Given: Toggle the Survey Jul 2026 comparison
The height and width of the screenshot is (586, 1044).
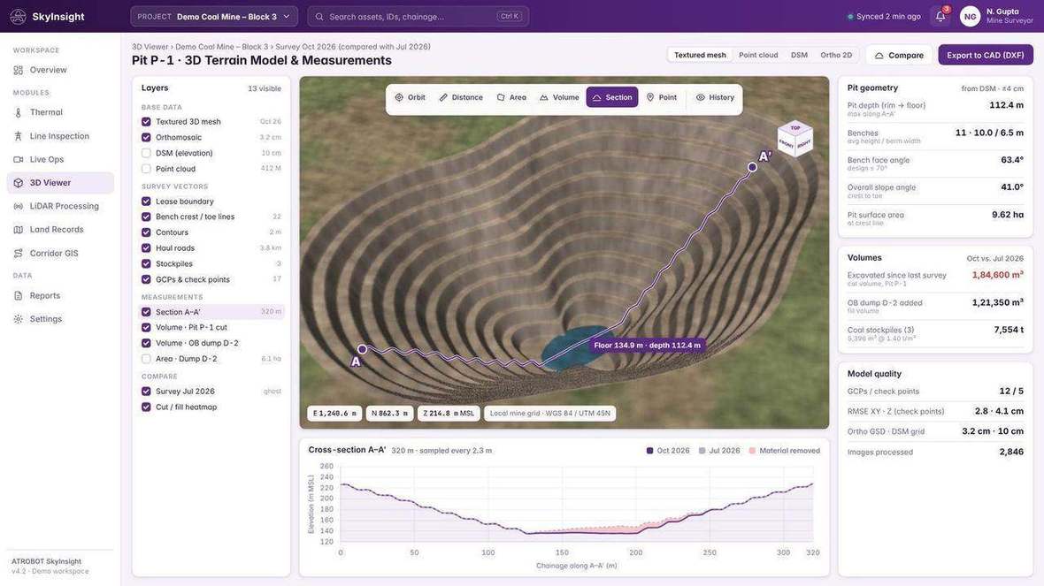Looking at the screenshot, I should pyautogui.click(x=146, y=392).
